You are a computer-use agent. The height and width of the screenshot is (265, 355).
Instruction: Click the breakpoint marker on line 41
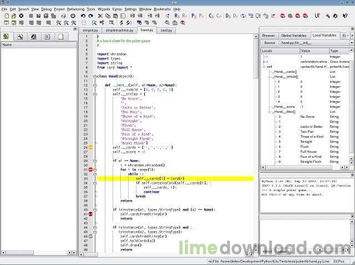pos(90,214)
